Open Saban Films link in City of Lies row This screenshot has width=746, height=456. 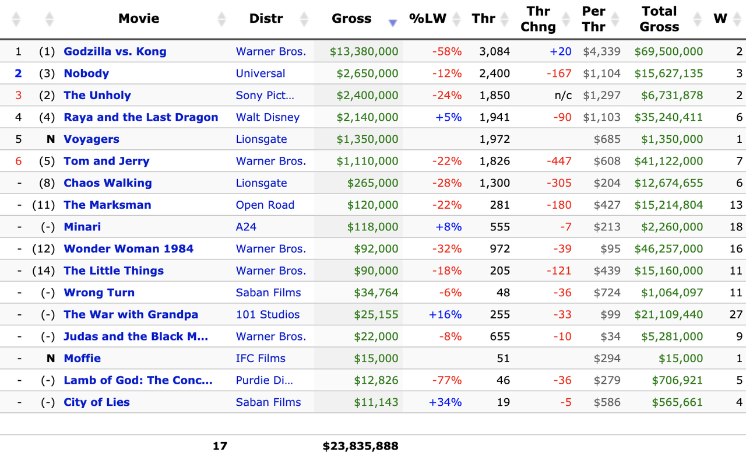(269, 402)
